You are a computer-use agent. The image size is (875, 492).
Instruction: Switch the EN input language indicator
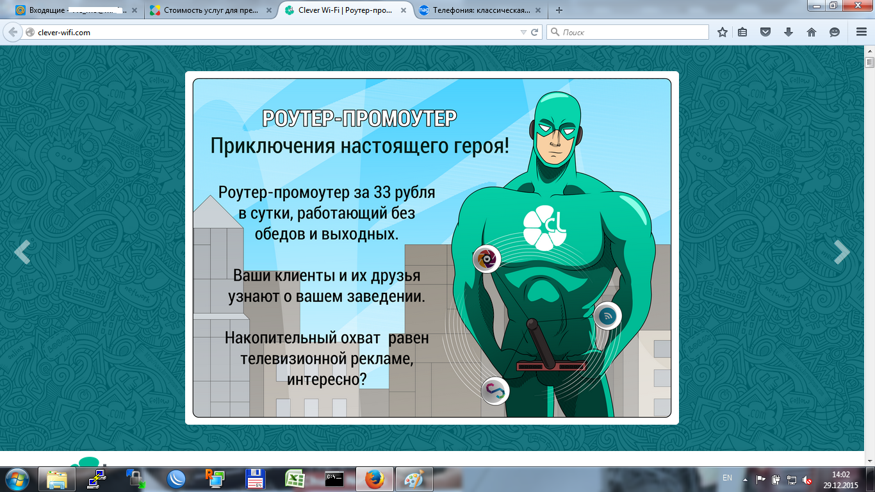727,478
